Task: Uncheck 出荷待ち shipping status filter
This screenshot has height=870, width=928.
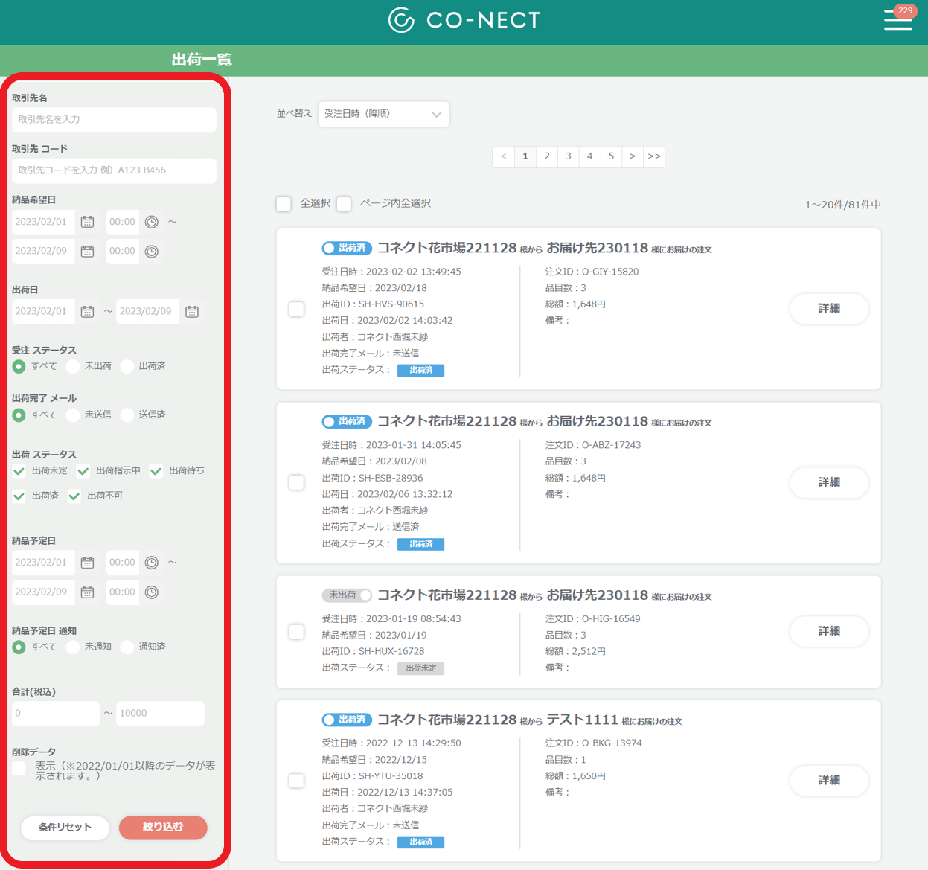Action: point(156,471)
